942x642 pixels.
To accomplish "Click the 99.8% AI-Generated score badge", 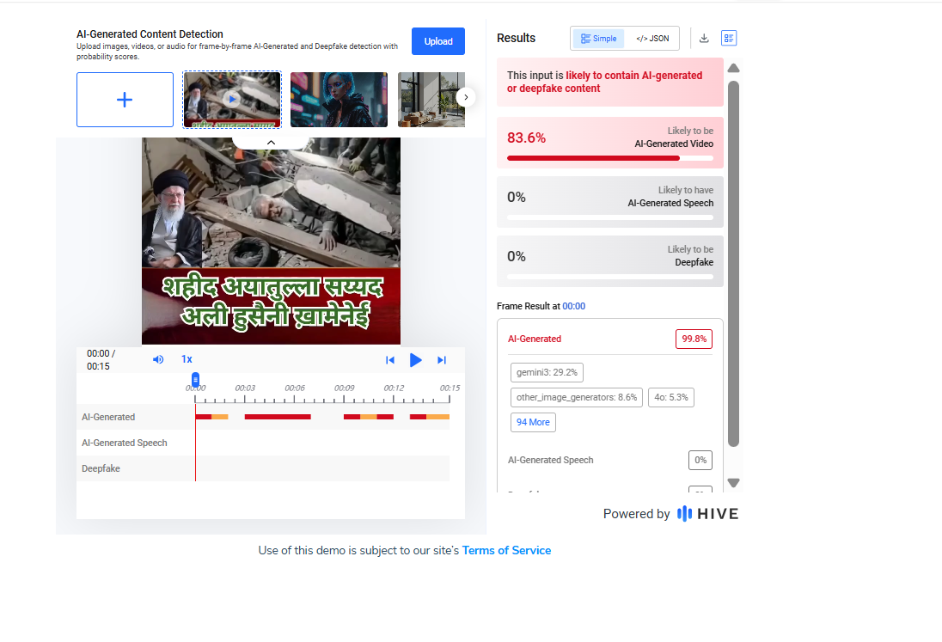I will coord(694,339).
